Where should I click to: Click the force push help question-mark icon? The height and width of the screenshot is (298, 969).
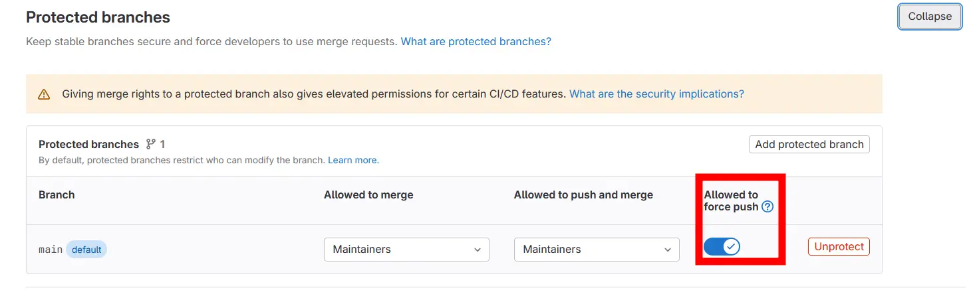tap(767, 207)
